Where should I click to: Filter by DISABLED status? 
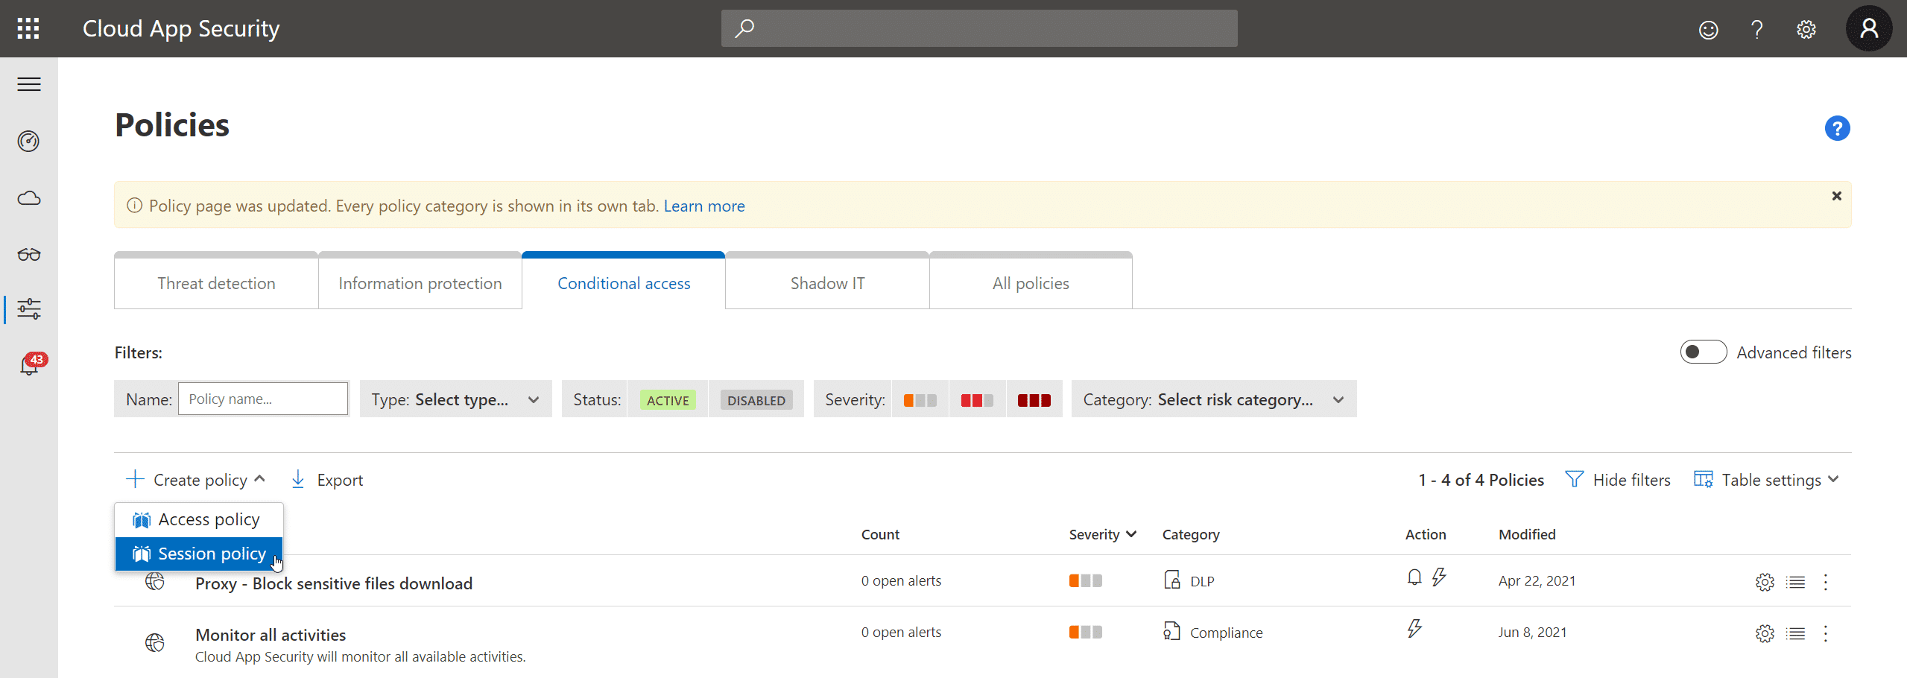pos(756,400)
